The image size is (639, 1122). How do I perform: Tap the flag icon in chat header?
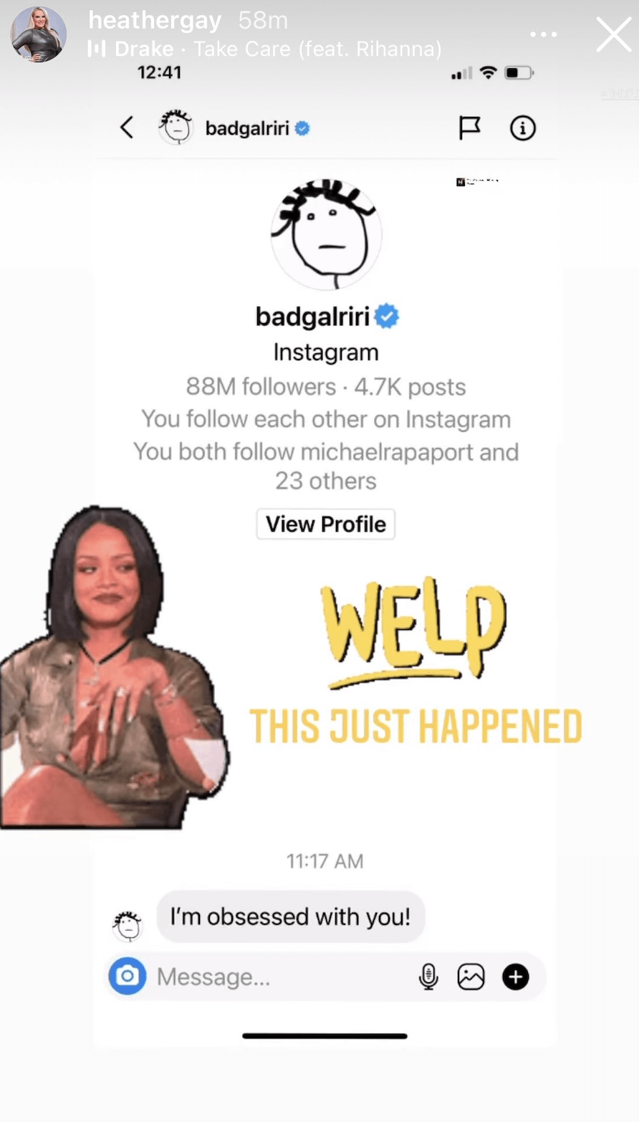click(469, 128)
